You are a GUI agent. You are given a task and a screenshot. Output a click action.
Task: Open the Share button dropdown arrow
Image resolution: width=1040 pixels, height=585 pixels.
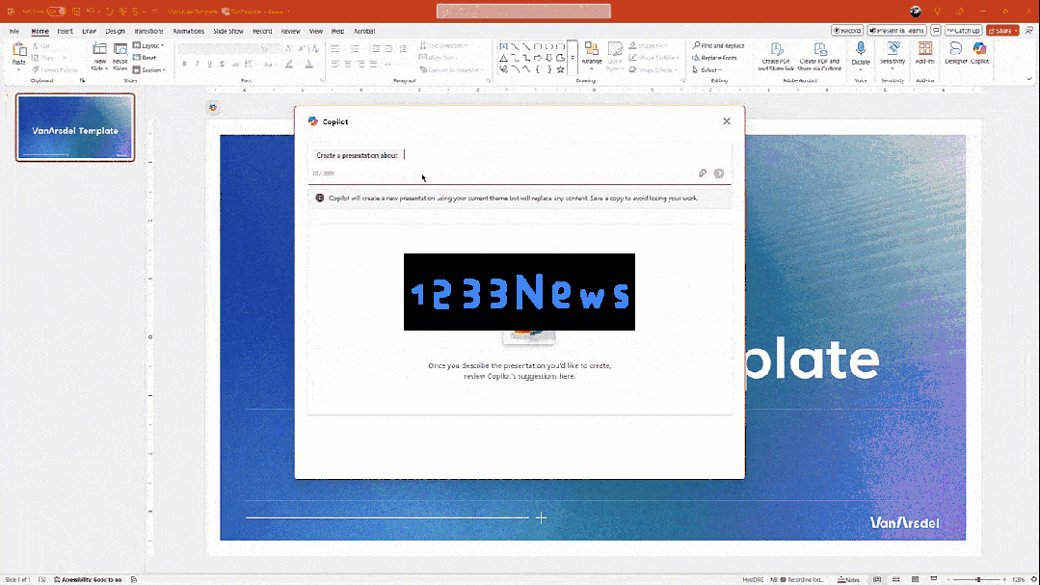[x=1016, y=31]
